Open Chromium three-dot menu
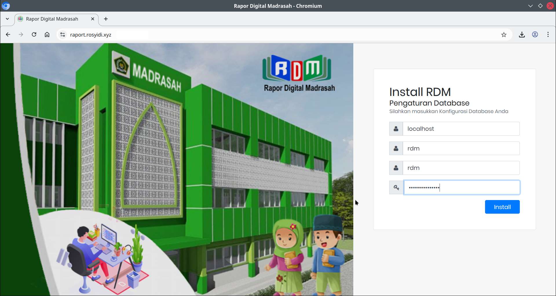Viewport: 556px width, 296px height. [548, 35]
